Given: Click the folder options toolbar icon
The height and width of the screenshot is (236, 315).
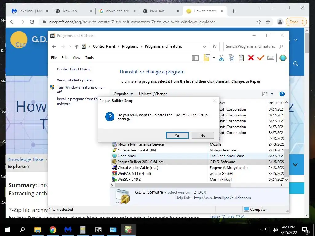Looking at the screenshot, I should point(207,58).
